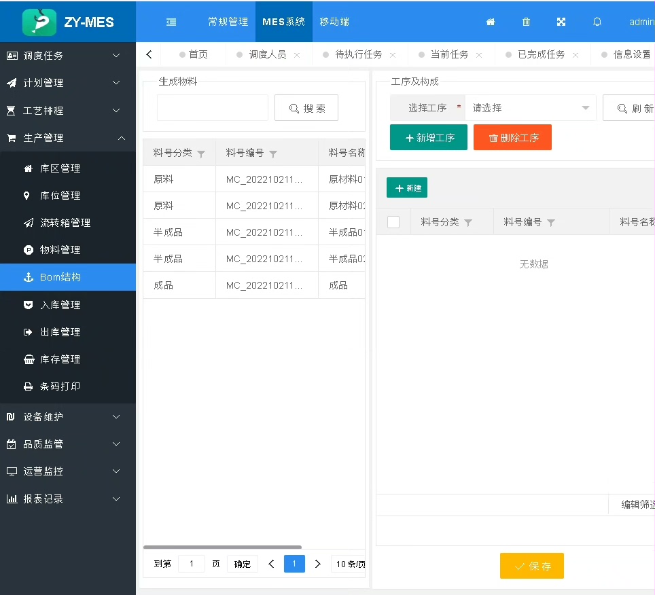Open the 选择工序 dropdown

(x=530, y=108)
